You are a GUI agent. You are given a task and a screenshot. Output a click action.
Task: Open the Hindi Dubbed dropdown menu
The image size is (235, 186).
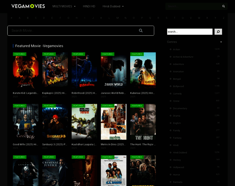pyautogui.click(x=113, y=6)
